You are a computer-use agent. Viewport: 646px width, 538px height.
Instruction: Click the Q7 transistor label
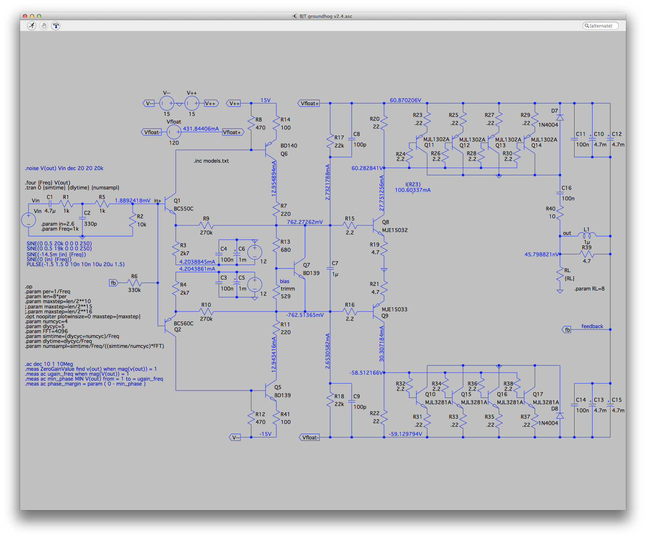point(306,265)
